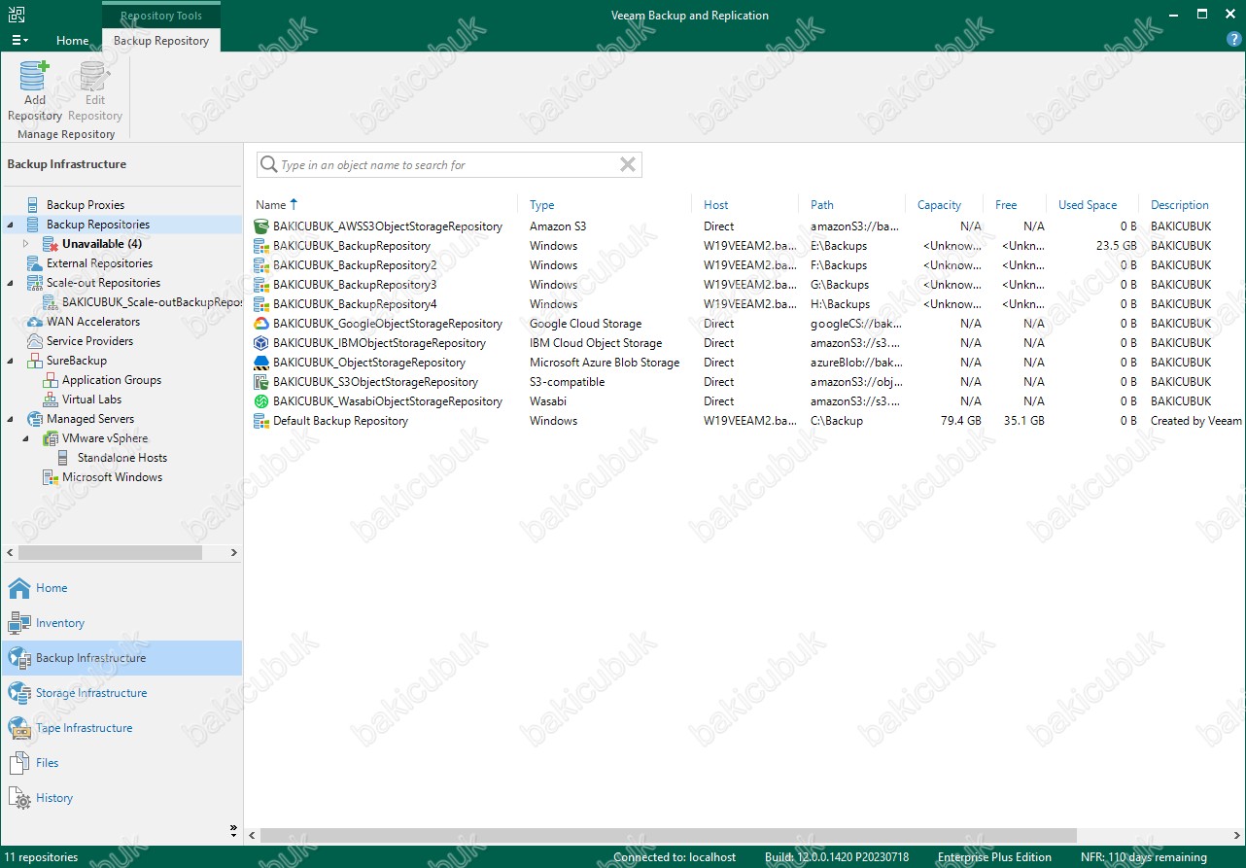Viewport: 1246px width, 868px height.
Task: Click in the object name search field
Action: click(447, 165)
